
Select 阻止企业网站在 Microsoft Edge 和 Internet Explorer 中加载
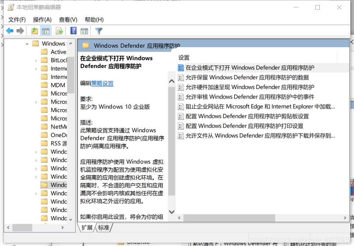click(260, 106)
